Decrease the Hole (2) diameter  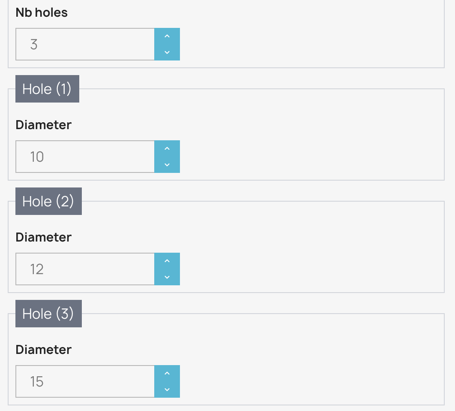pos(167,277)
